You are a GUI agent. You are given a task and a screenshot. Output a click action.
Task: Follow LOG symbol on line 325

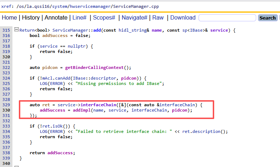pyautogui.click(x=43, y=84)
